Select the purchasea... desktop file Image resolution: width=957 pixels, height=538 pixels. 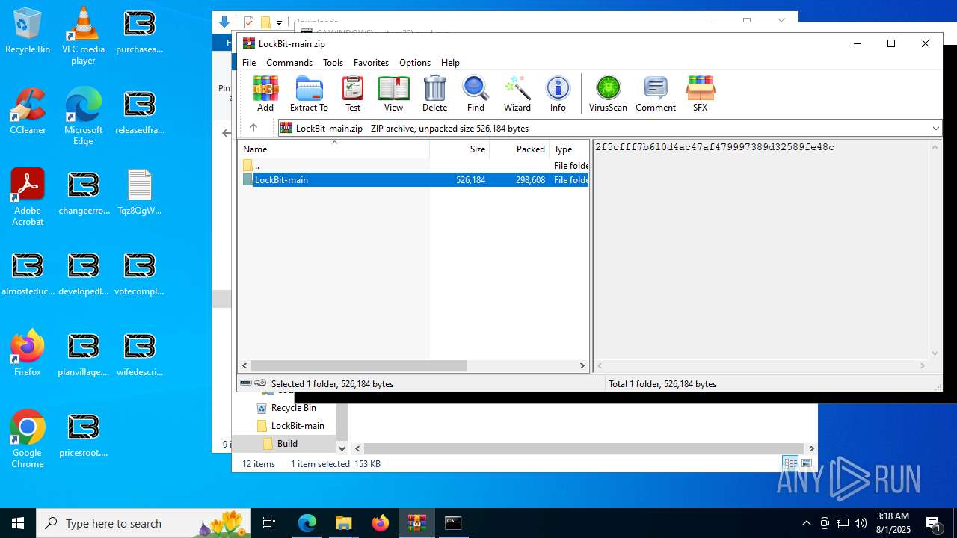(x=139, y=31)
